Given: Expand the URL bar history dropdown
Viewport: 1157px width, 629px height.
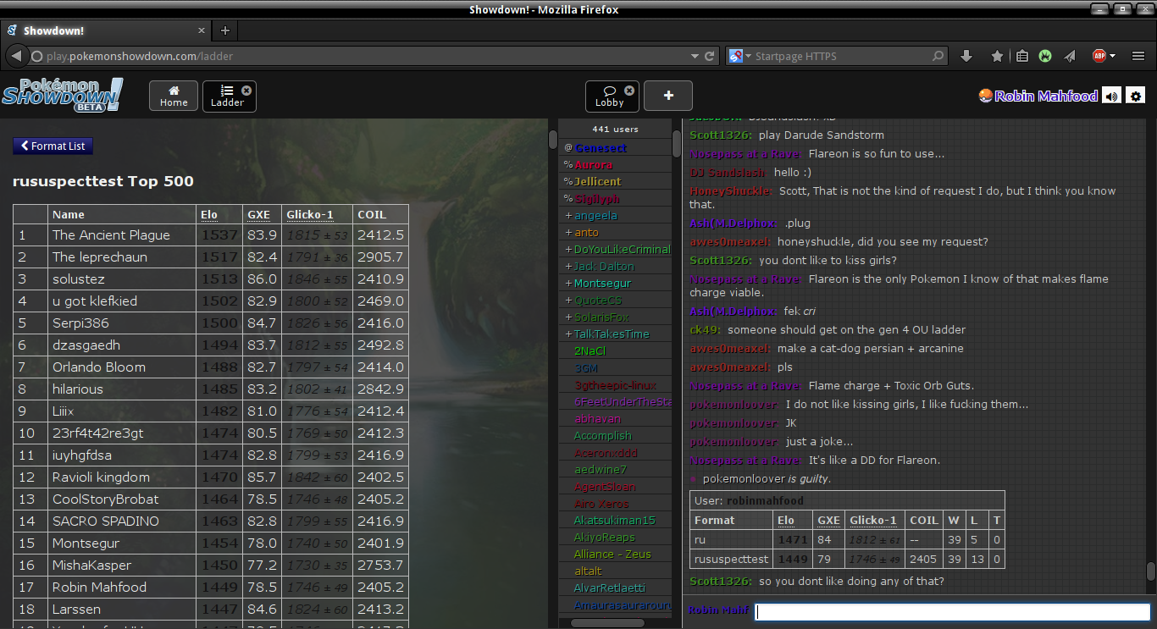Looking at the screenshot, I should [x=695, y=56].
